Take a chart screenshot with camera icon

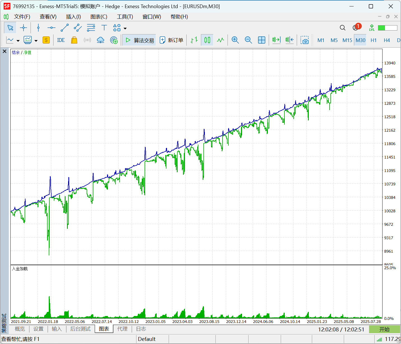304,40
